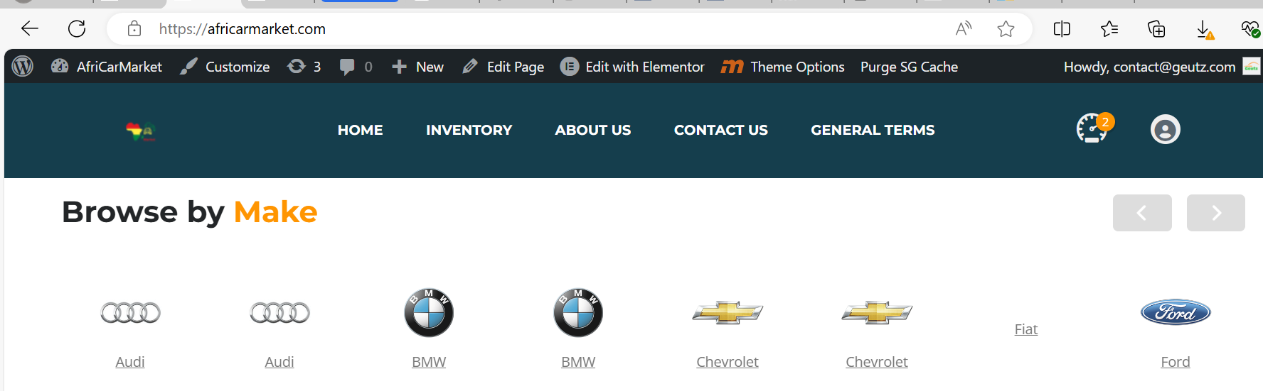The width and height of the screenshot is (1263, 391).
Task: Click Edit with Elementor
Action: (x=632, y=67)
